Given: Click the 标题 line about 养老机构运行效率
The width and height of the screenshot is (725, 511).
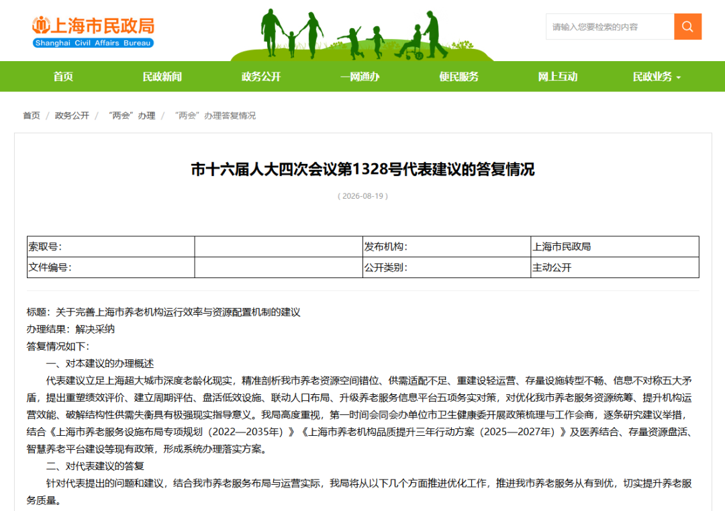Looking at the screenshot, I should click(163, 312).
